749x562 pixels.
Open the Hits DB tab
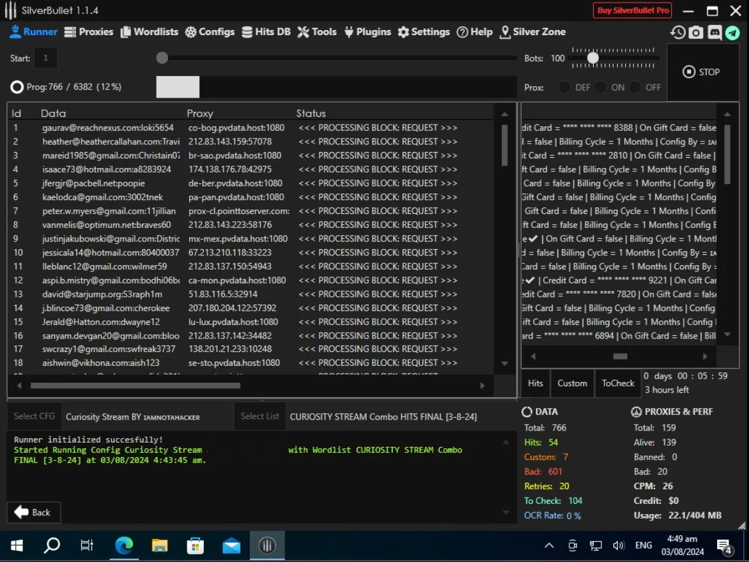266,32
